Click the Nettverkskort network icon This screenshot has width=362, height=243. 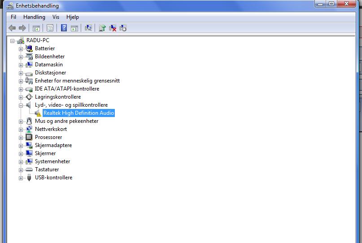pyautogui.click(x=29, y=129)
